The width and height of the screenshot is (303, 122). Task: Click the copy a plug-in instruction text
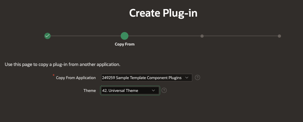(62, 64)
